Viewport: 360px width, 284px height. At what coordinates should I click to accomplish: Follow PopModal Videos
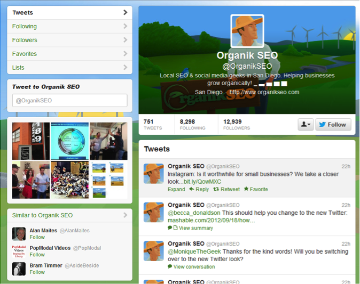(x=37, y=255)
